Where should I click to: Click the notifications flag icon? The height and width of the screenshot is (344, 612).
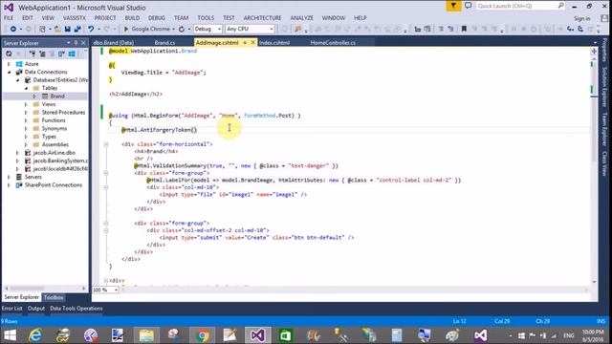point(453,6)
